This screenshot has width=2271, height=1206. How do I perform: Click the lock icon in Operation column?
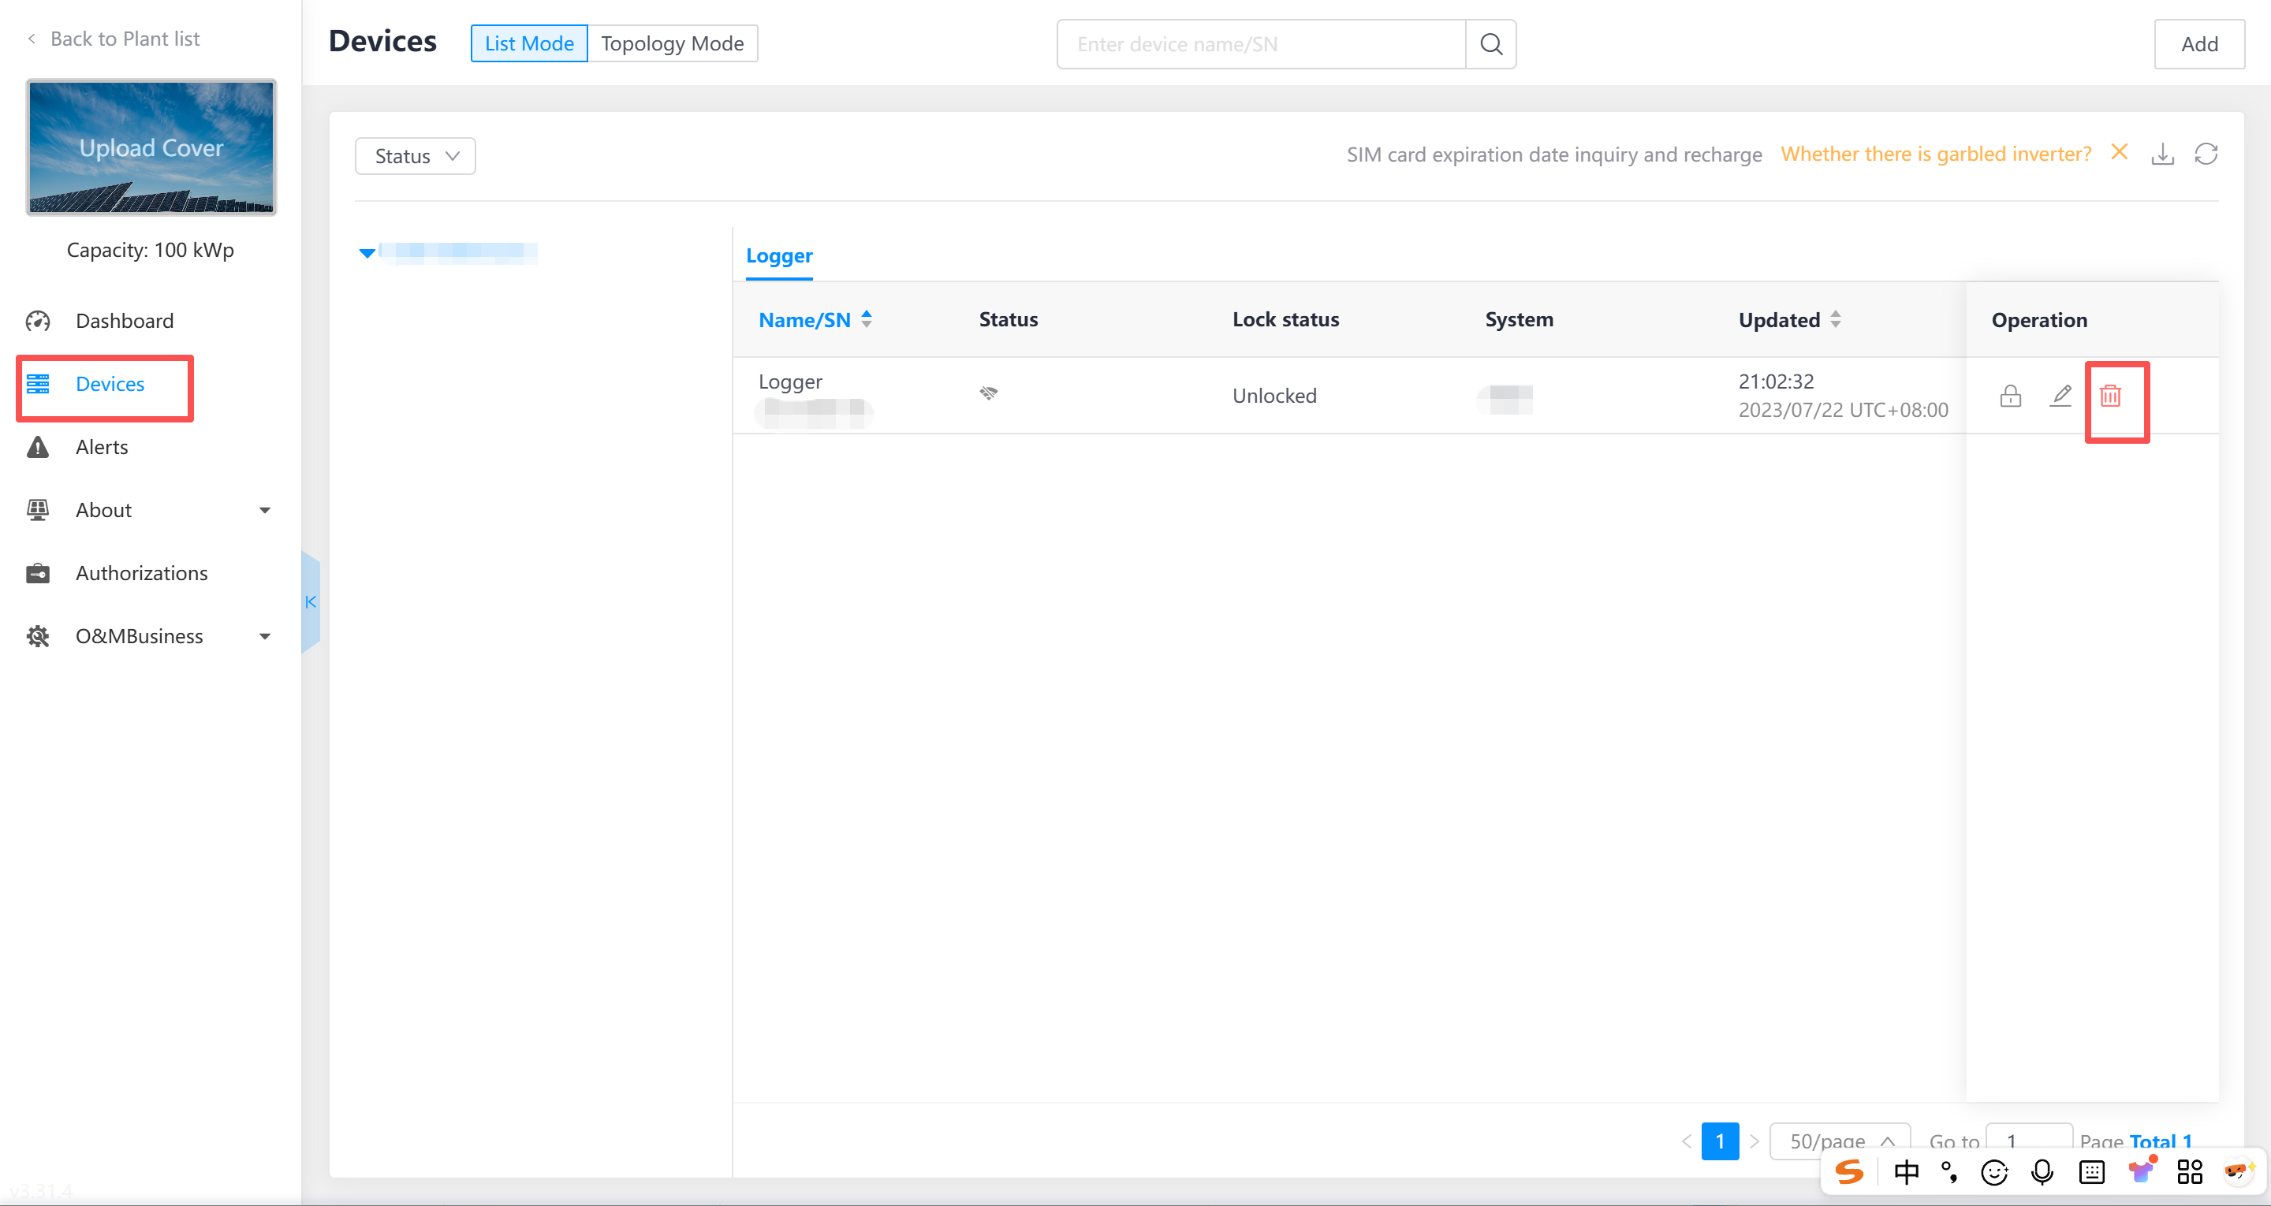tap(2010, 396)
